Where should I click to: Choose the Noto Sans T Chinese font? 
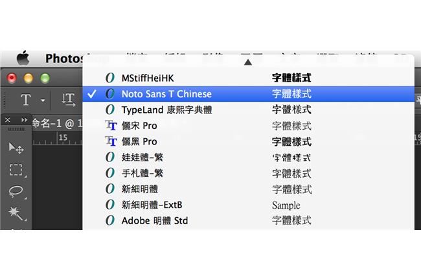[x=248, y=94]
